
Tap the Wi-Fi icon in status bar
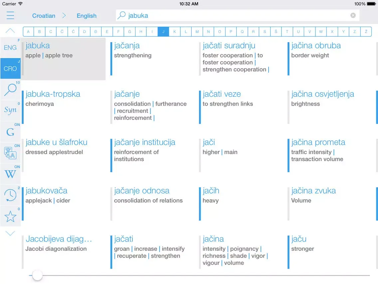click(x=21, y=4)
